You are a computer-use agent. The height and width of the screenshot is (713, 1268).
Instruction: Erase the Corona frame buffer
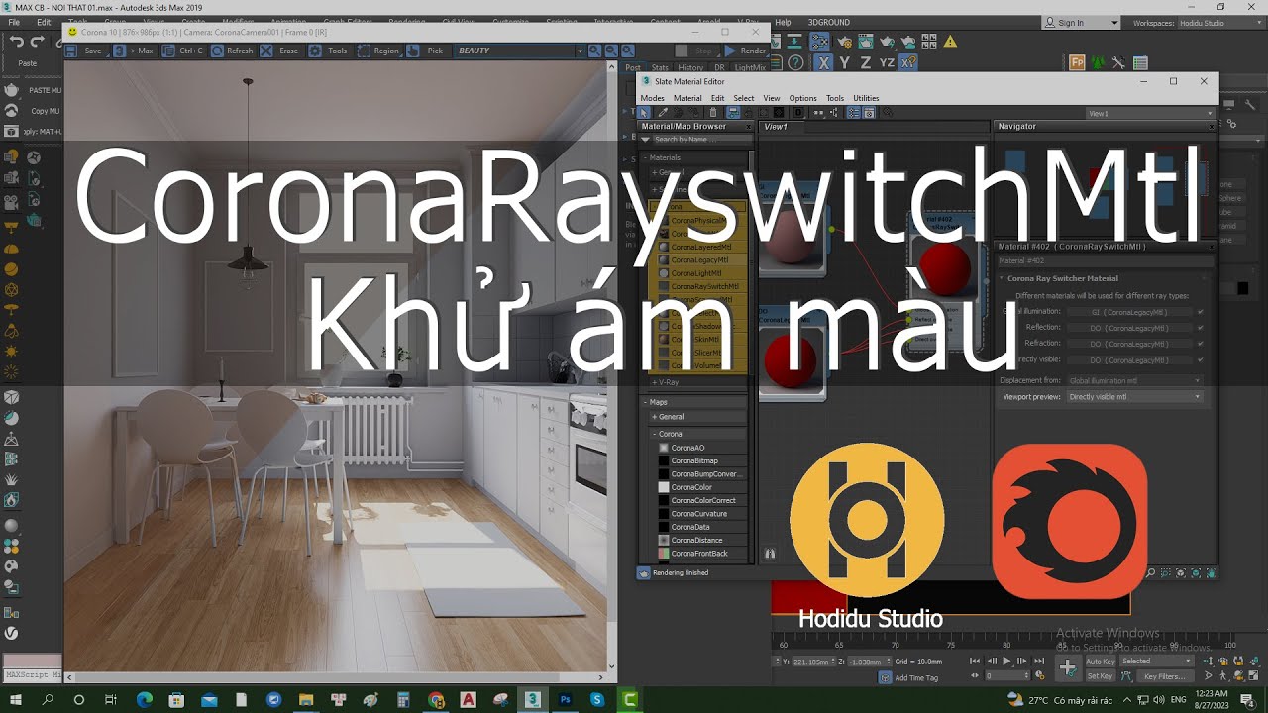280,51
